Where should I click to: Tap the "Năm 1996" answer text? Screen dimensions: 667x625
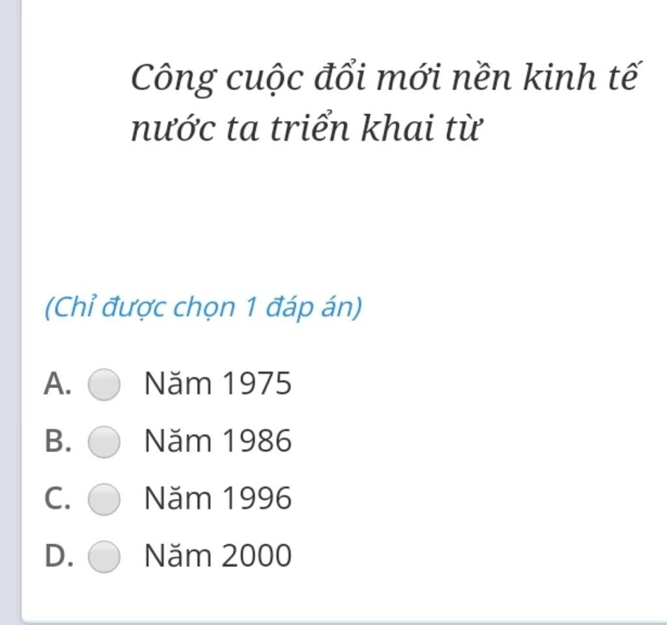click(218, 499)
